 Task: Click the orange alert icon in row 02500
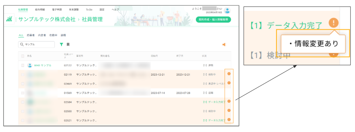[229, 110]
